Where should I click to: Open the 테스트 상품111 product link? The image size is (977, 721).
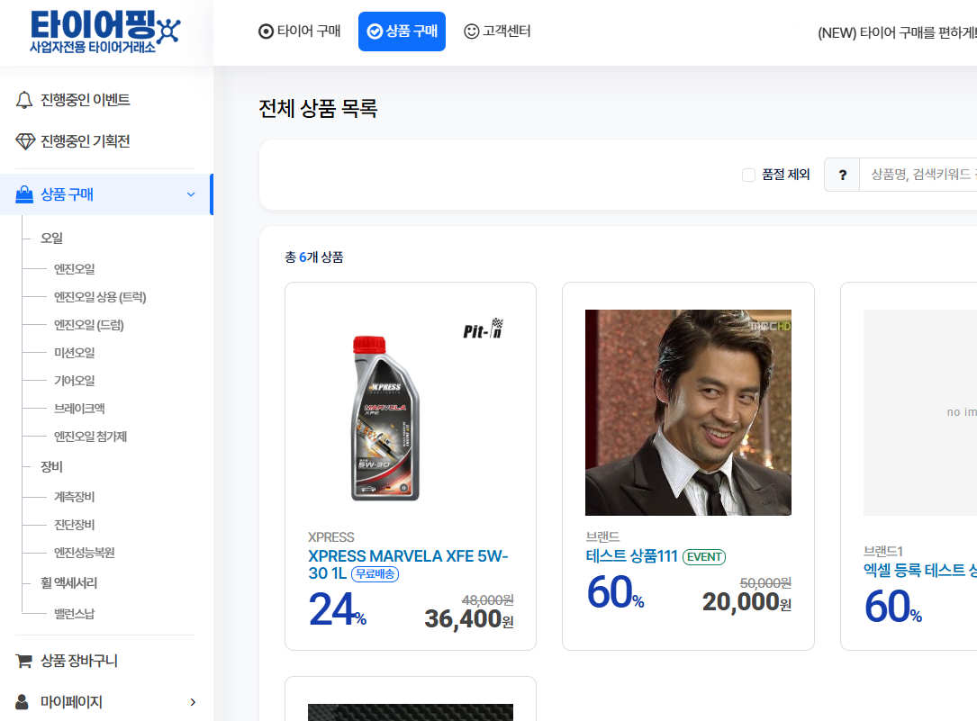point(631,556)
